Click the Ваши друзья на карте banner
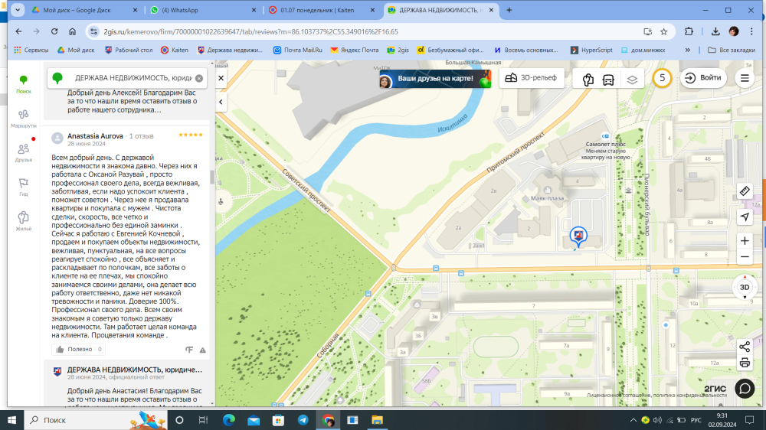Image resolution: width=766 pixels, height=430 pixels. point(435,79)
